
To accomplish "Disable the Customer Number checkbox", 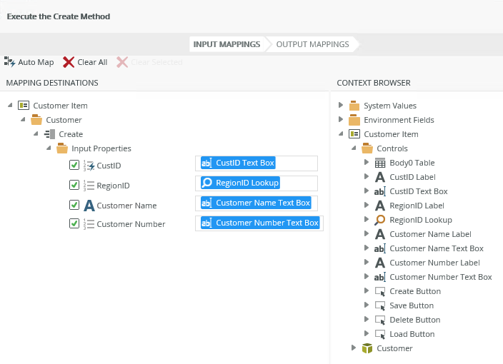I will pos(74,223).
